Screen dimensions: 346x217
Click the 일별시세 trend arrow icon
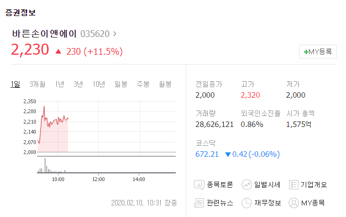click(247, 185)
